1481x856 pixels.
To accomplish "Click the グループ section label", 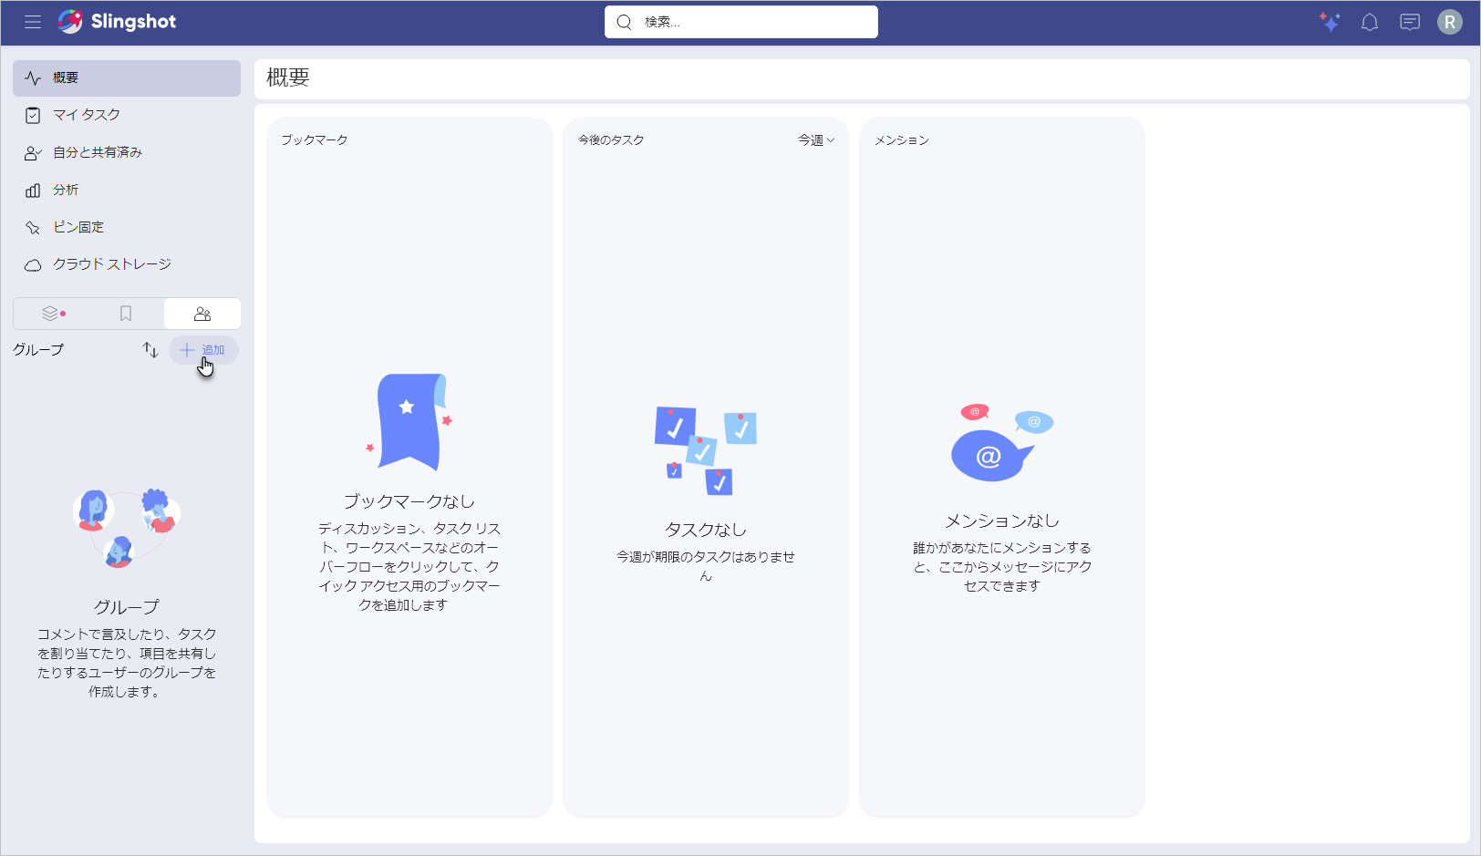I will pos(38,350).
